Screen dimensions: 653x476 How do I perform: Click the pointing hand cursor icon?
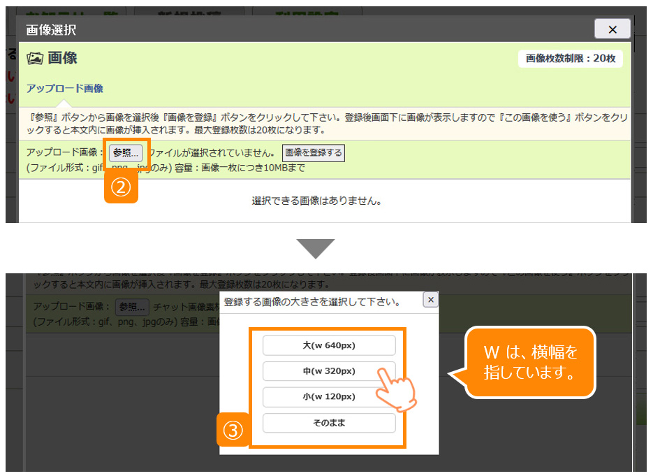point(395,388)
